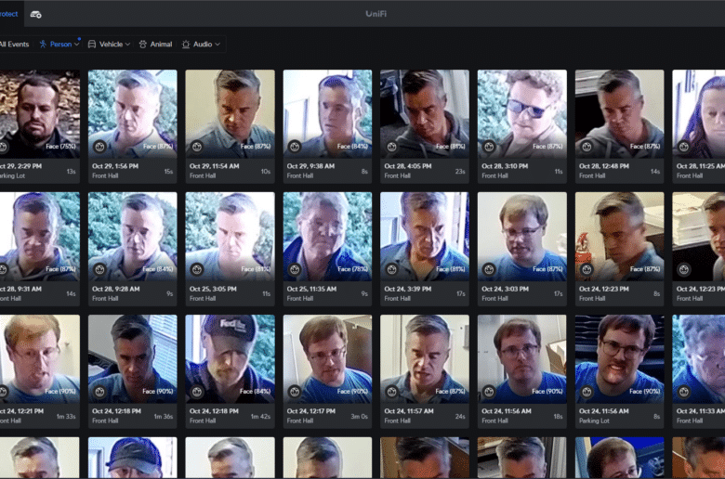725x479 pixels.
Task: Open thumbnail for Oct 24, 11:56 AM Parking Lot
Action: (x=620, y=359)
